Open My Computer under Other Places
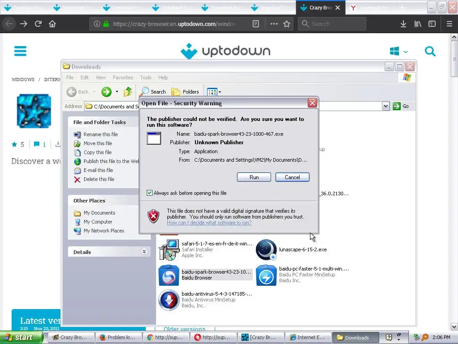458x344 pixels. (x=98, y=222)
